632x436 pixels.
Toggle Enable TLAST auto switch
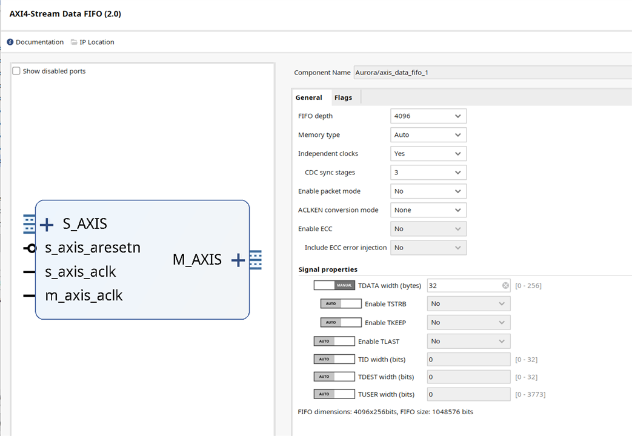[334, 341]
